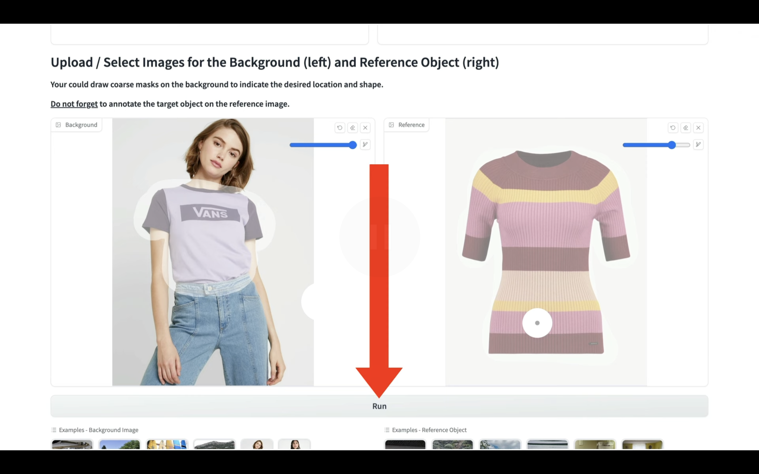Screen dimensions: 759x474
Task: Click 'Examples - Reference Object' label
Action: click(429, 430)
